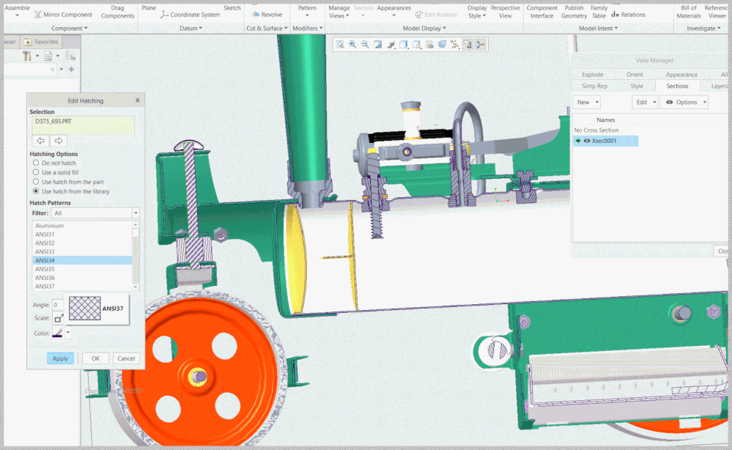The image size is (732, 450).
Task: Open the Appearance tab in View Manager
Action: (x=681, y=75)
